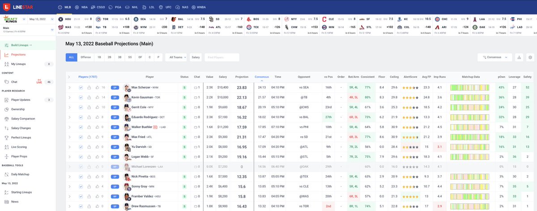The height and width of the screenshot is (211, 537).
Task: Open Build Lineups in the sidebar
Action: [28, 46]
